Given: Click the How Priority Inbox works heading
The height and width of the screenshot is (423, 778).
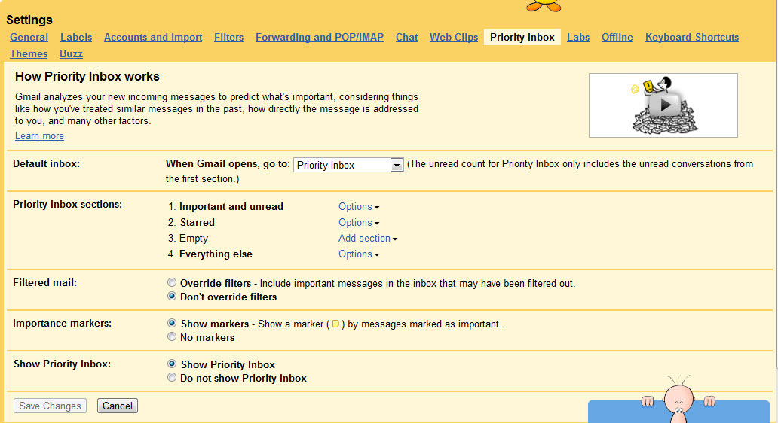Looking at the screenshot, I should pos(87,76).
